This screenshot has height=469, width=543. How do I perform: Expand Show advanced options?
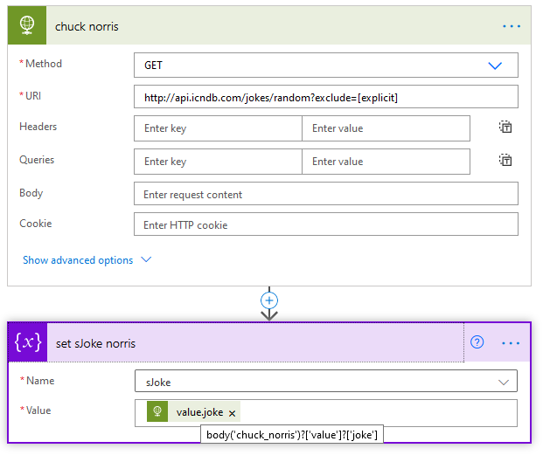pyautogui.click(x=87, y=260)
